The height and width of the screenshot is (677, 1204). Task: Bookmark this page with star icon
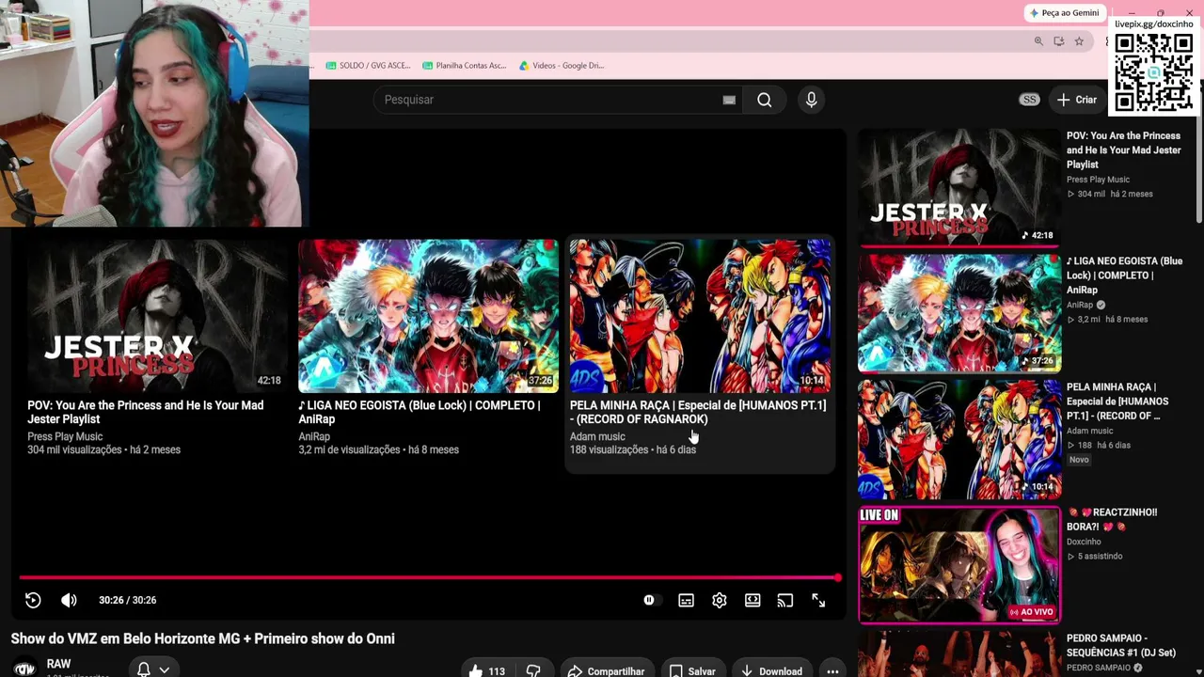[x=1079, y=41]
